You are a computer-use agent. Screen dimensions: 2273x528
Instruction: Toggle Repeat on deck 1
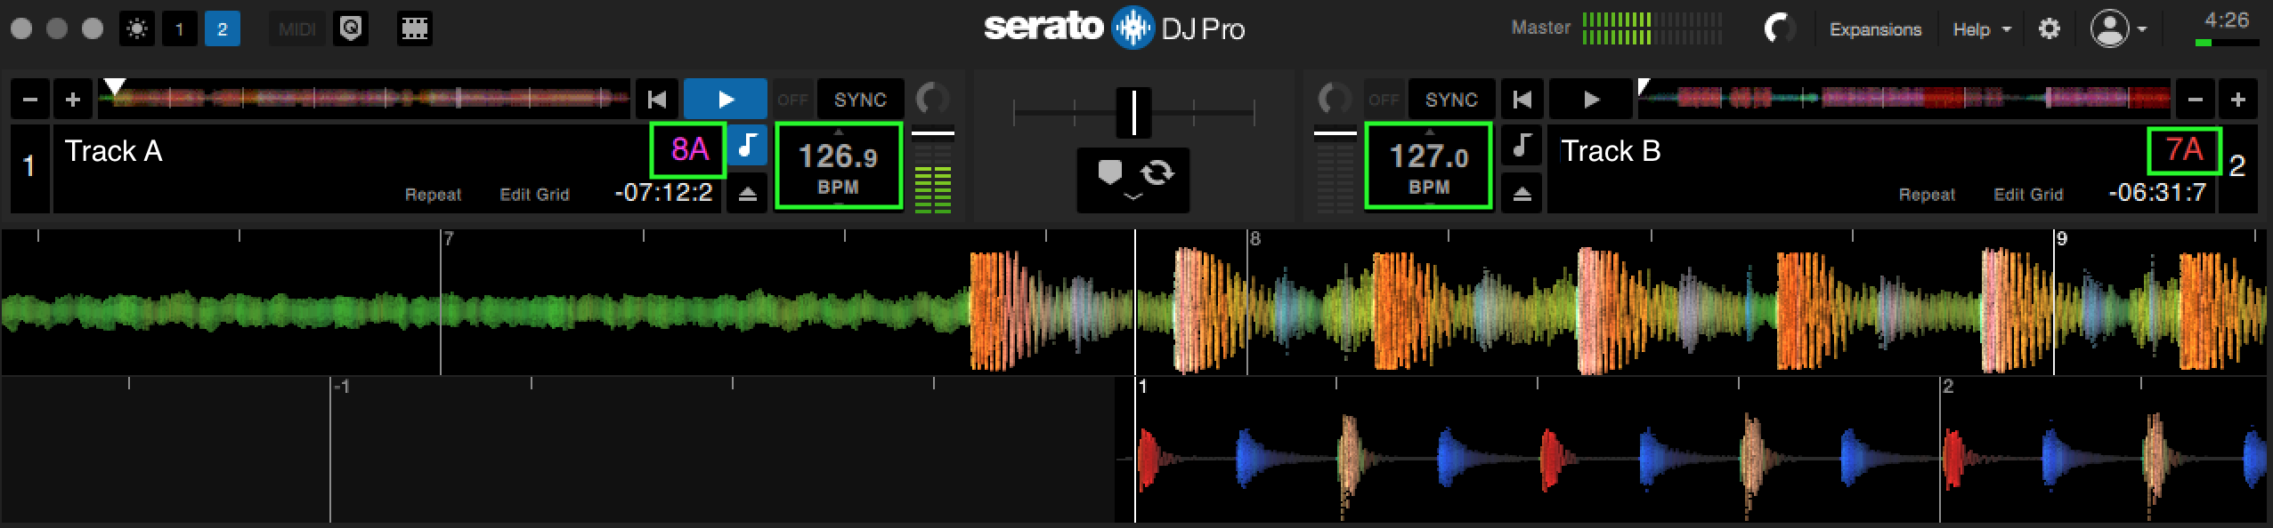pos(433,195)
